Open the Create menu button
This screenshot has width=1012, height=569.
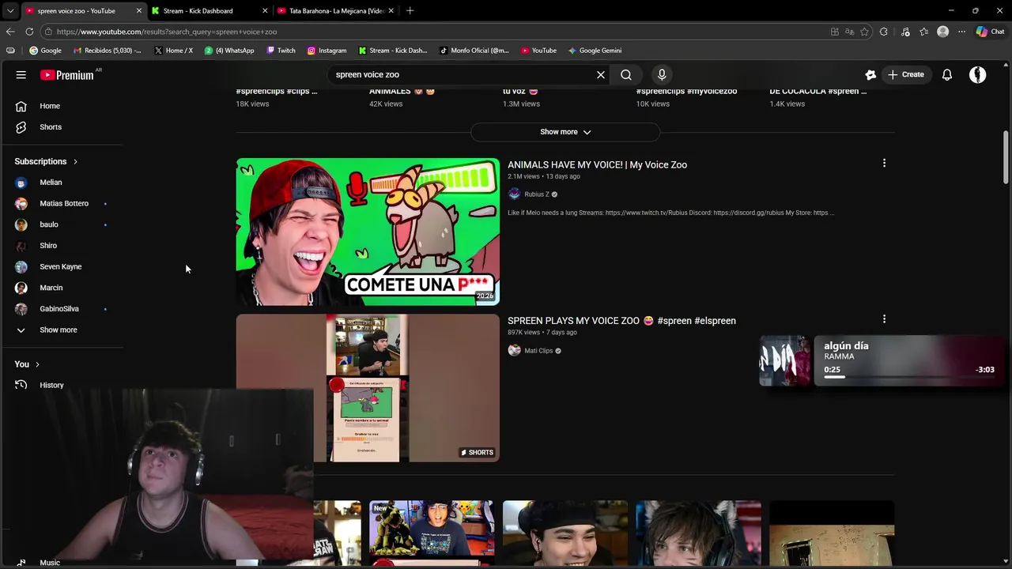(905, 75)
